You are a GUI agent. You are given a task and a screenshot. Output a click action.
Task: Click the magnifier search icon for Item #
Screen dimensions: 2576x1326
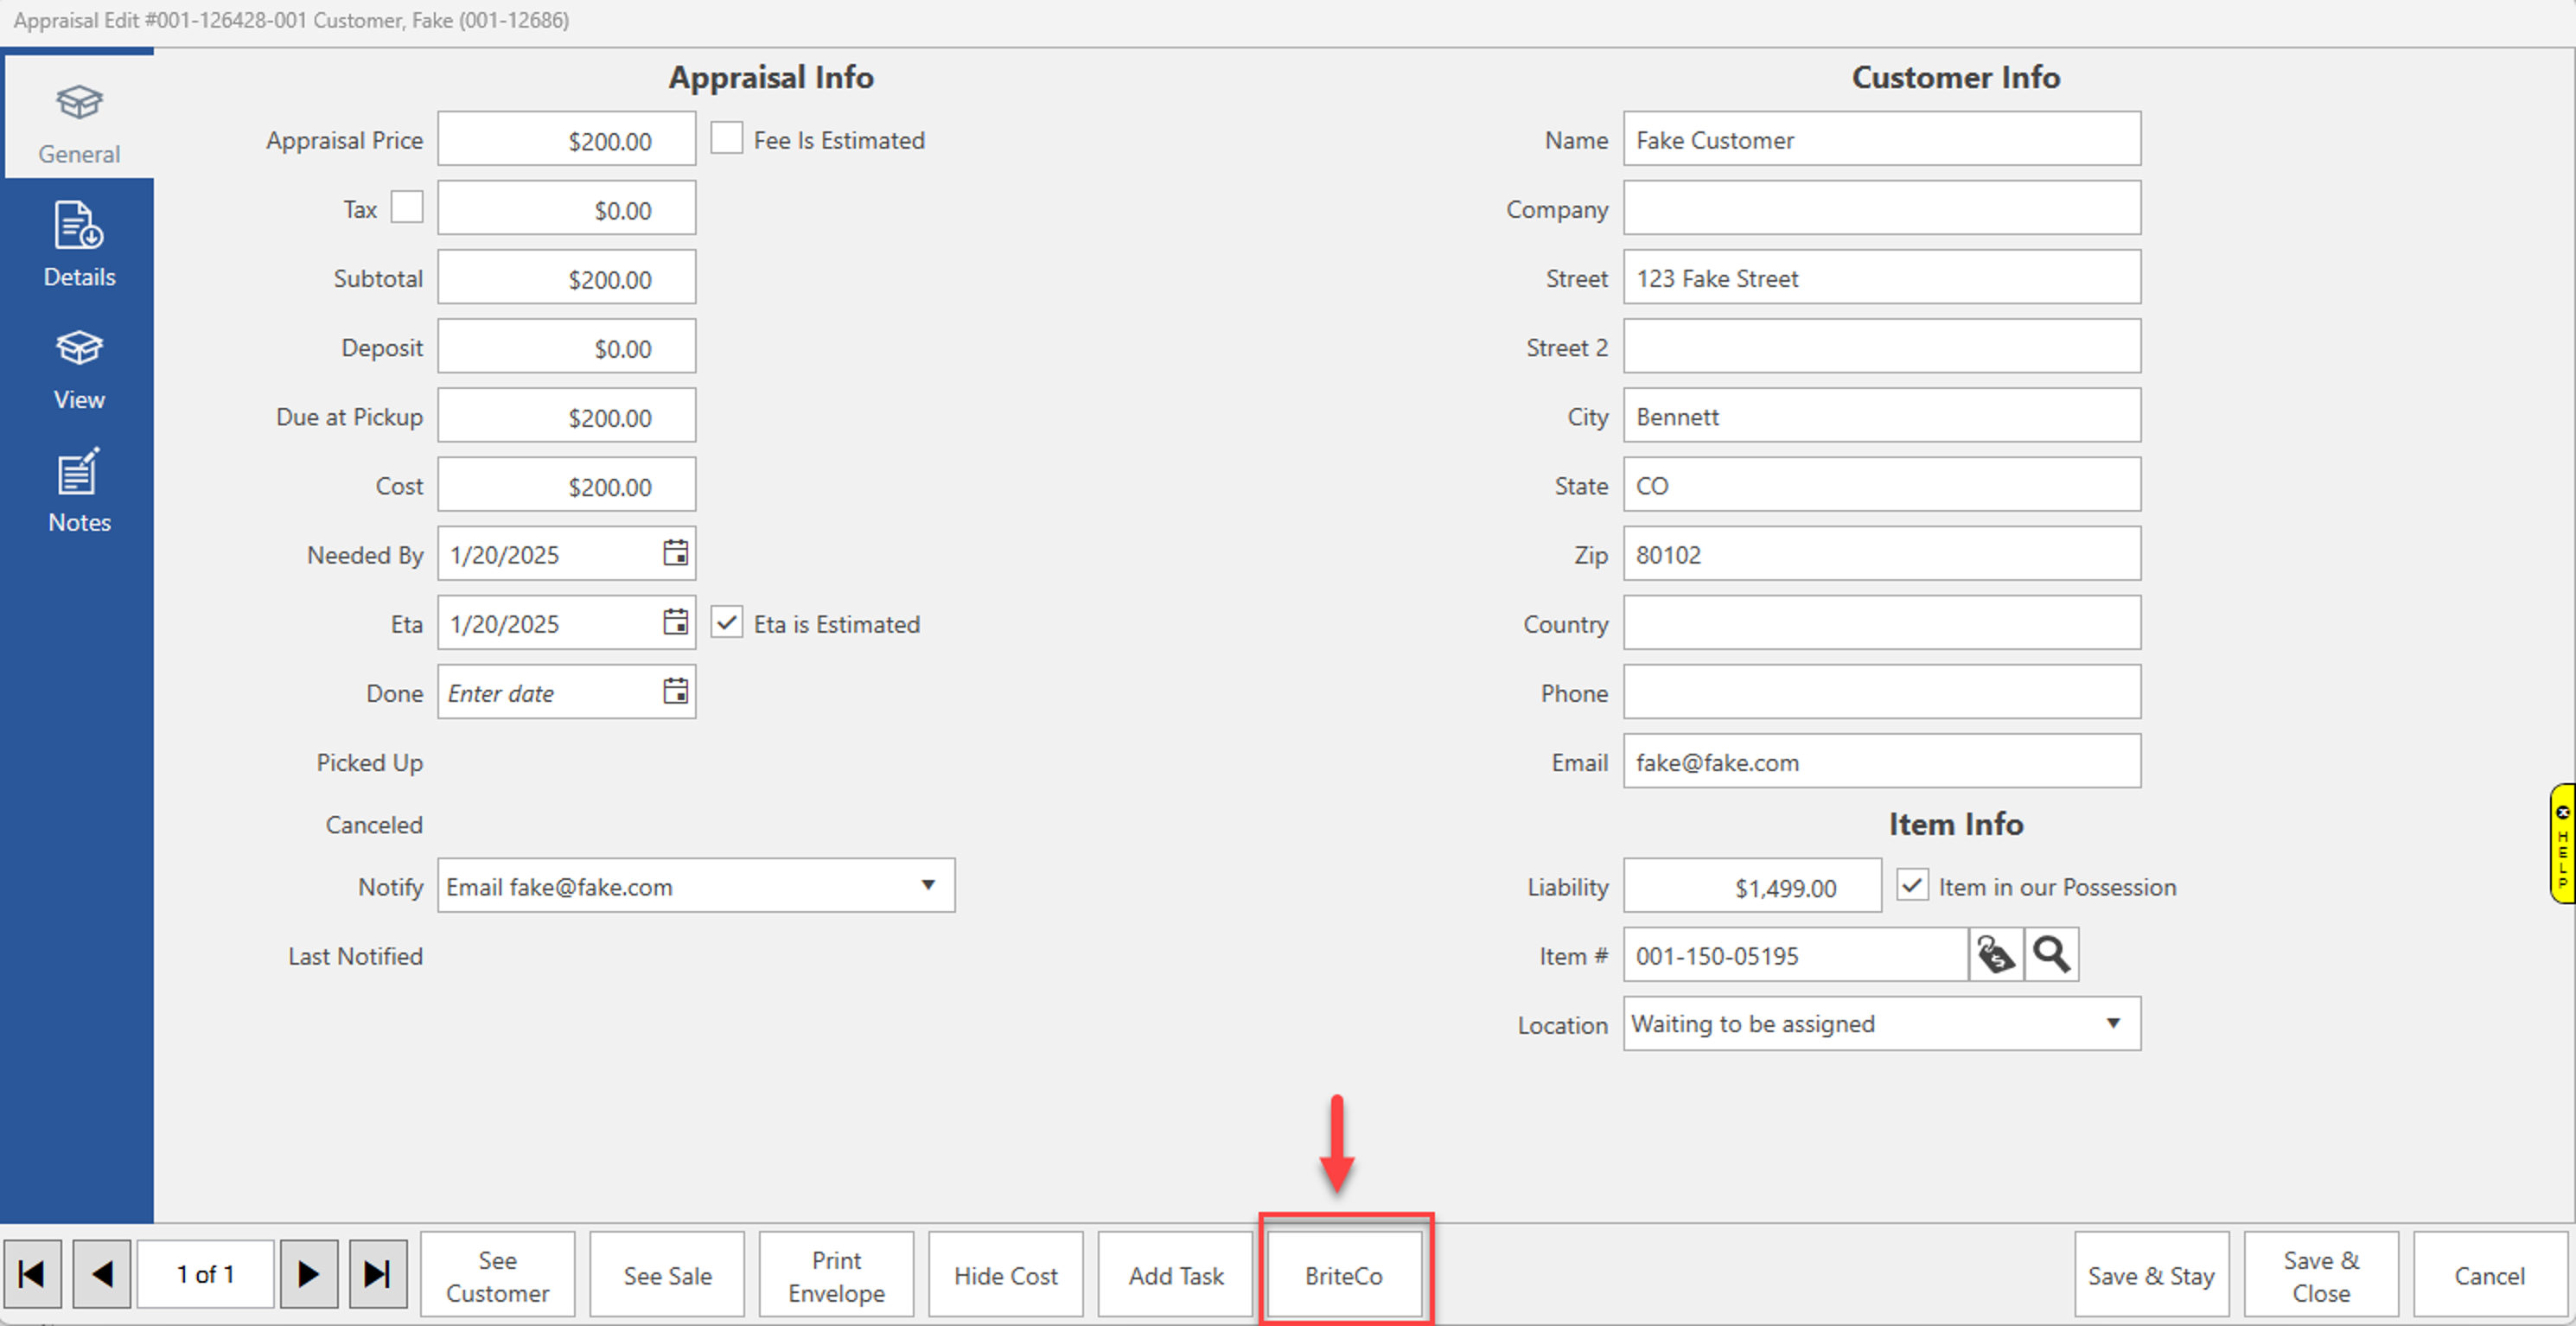pos(2051,955)
